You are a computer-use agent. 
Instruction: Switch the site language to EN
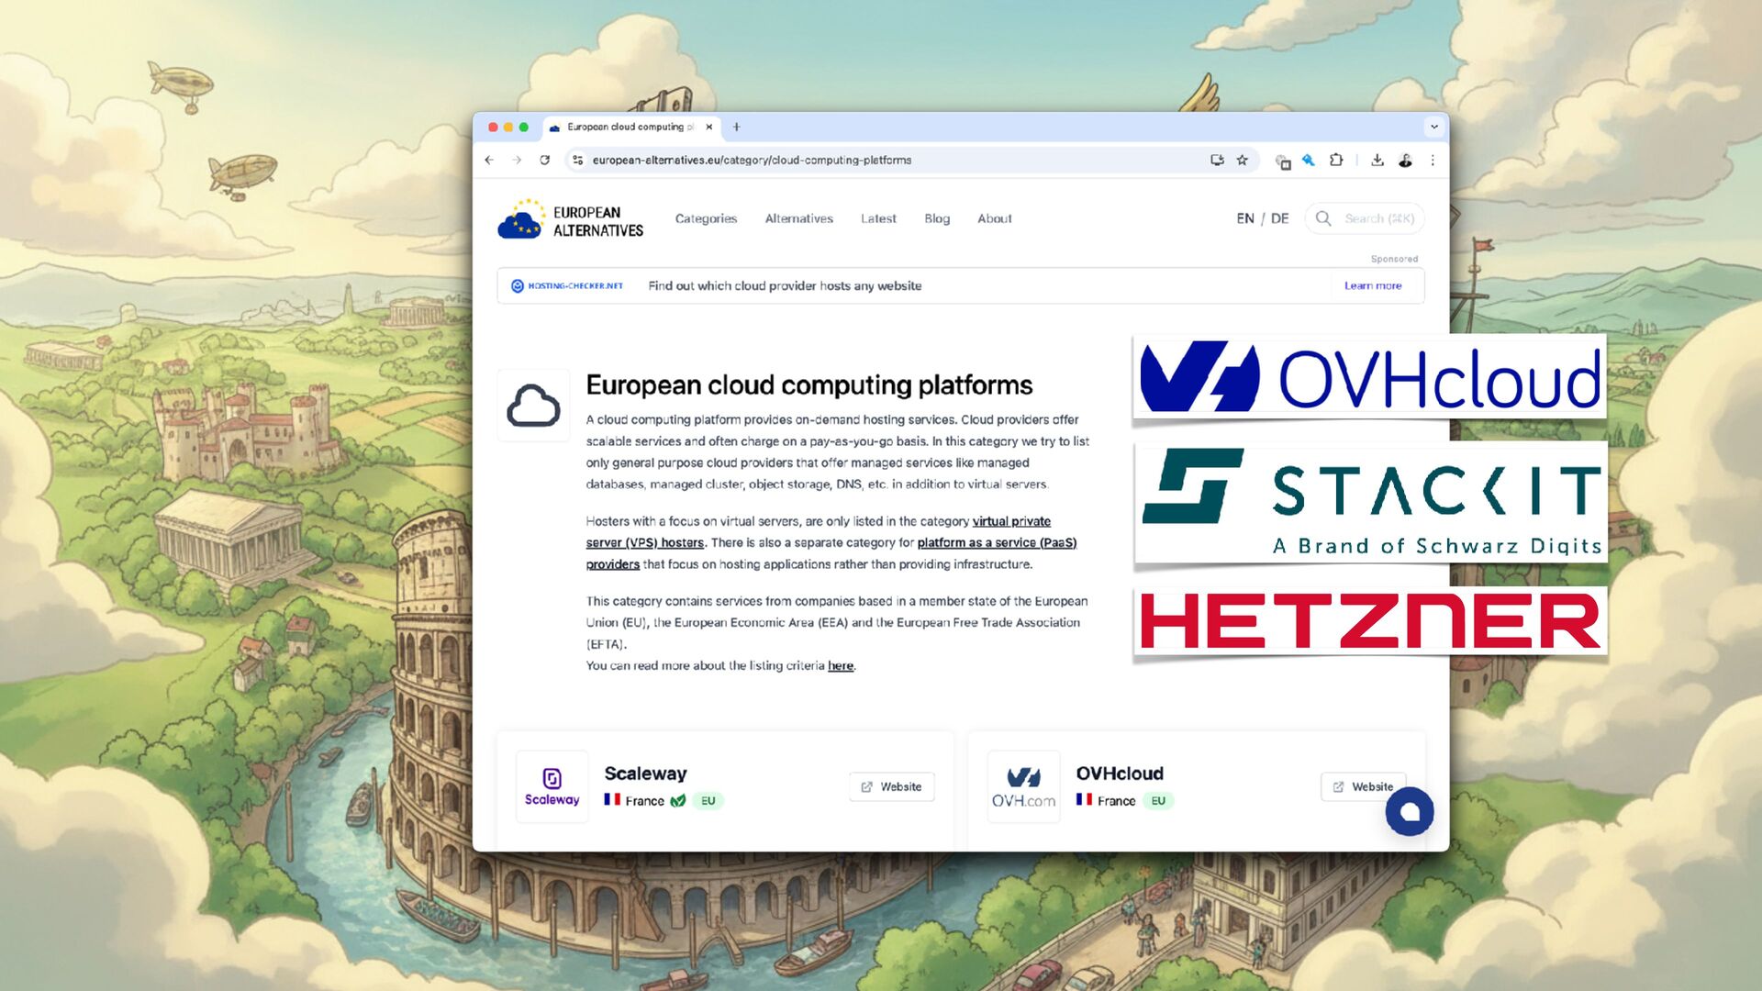[x=1244, y=218]
